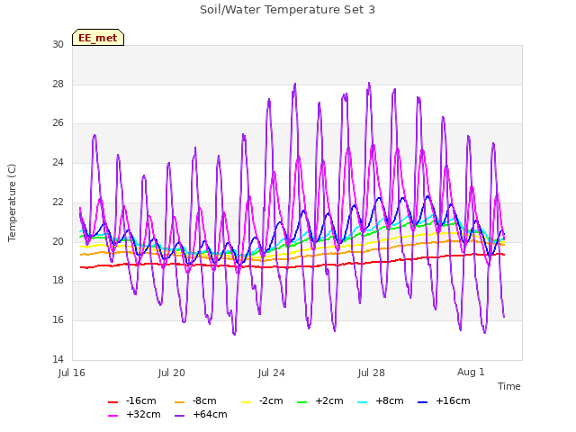576x432 pixels.
Task: Click the +2cm legend label
Action: (x=329, y=400)
